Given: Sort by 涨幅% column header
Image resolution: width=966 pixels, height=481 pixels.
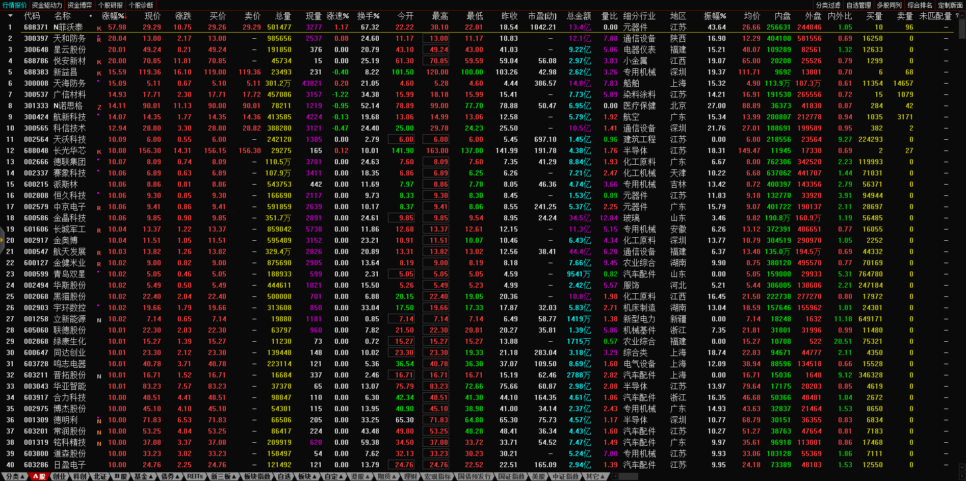Looking at the screenshot, I should tap(113, 16).
